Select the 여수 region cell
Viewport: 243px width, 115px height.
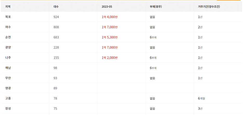pyautogui.click(x=8, y=27)
